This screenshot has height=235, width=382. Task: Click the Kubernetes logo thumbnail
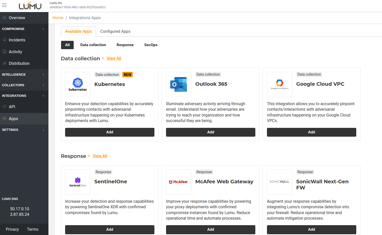pos(78,84)
